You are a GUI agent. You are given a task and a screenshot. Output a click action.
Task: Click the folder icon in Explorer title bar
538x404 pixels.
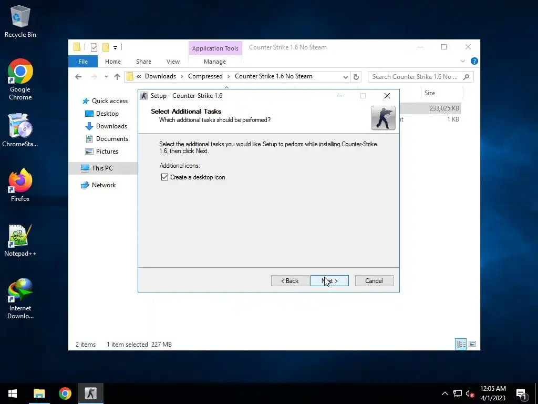77,47
